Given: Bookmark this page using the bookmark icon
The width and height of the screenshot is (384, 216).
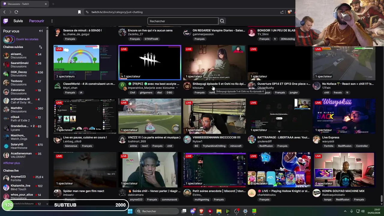Looking at the screenshot, I should point(79,12).
